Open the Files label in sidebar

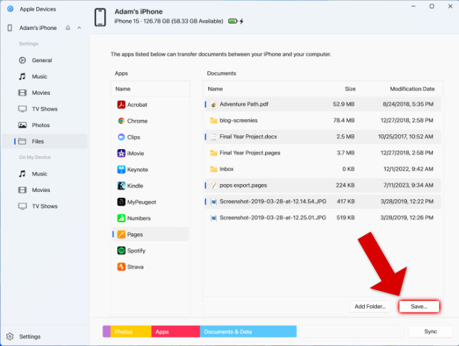[38, 141]
